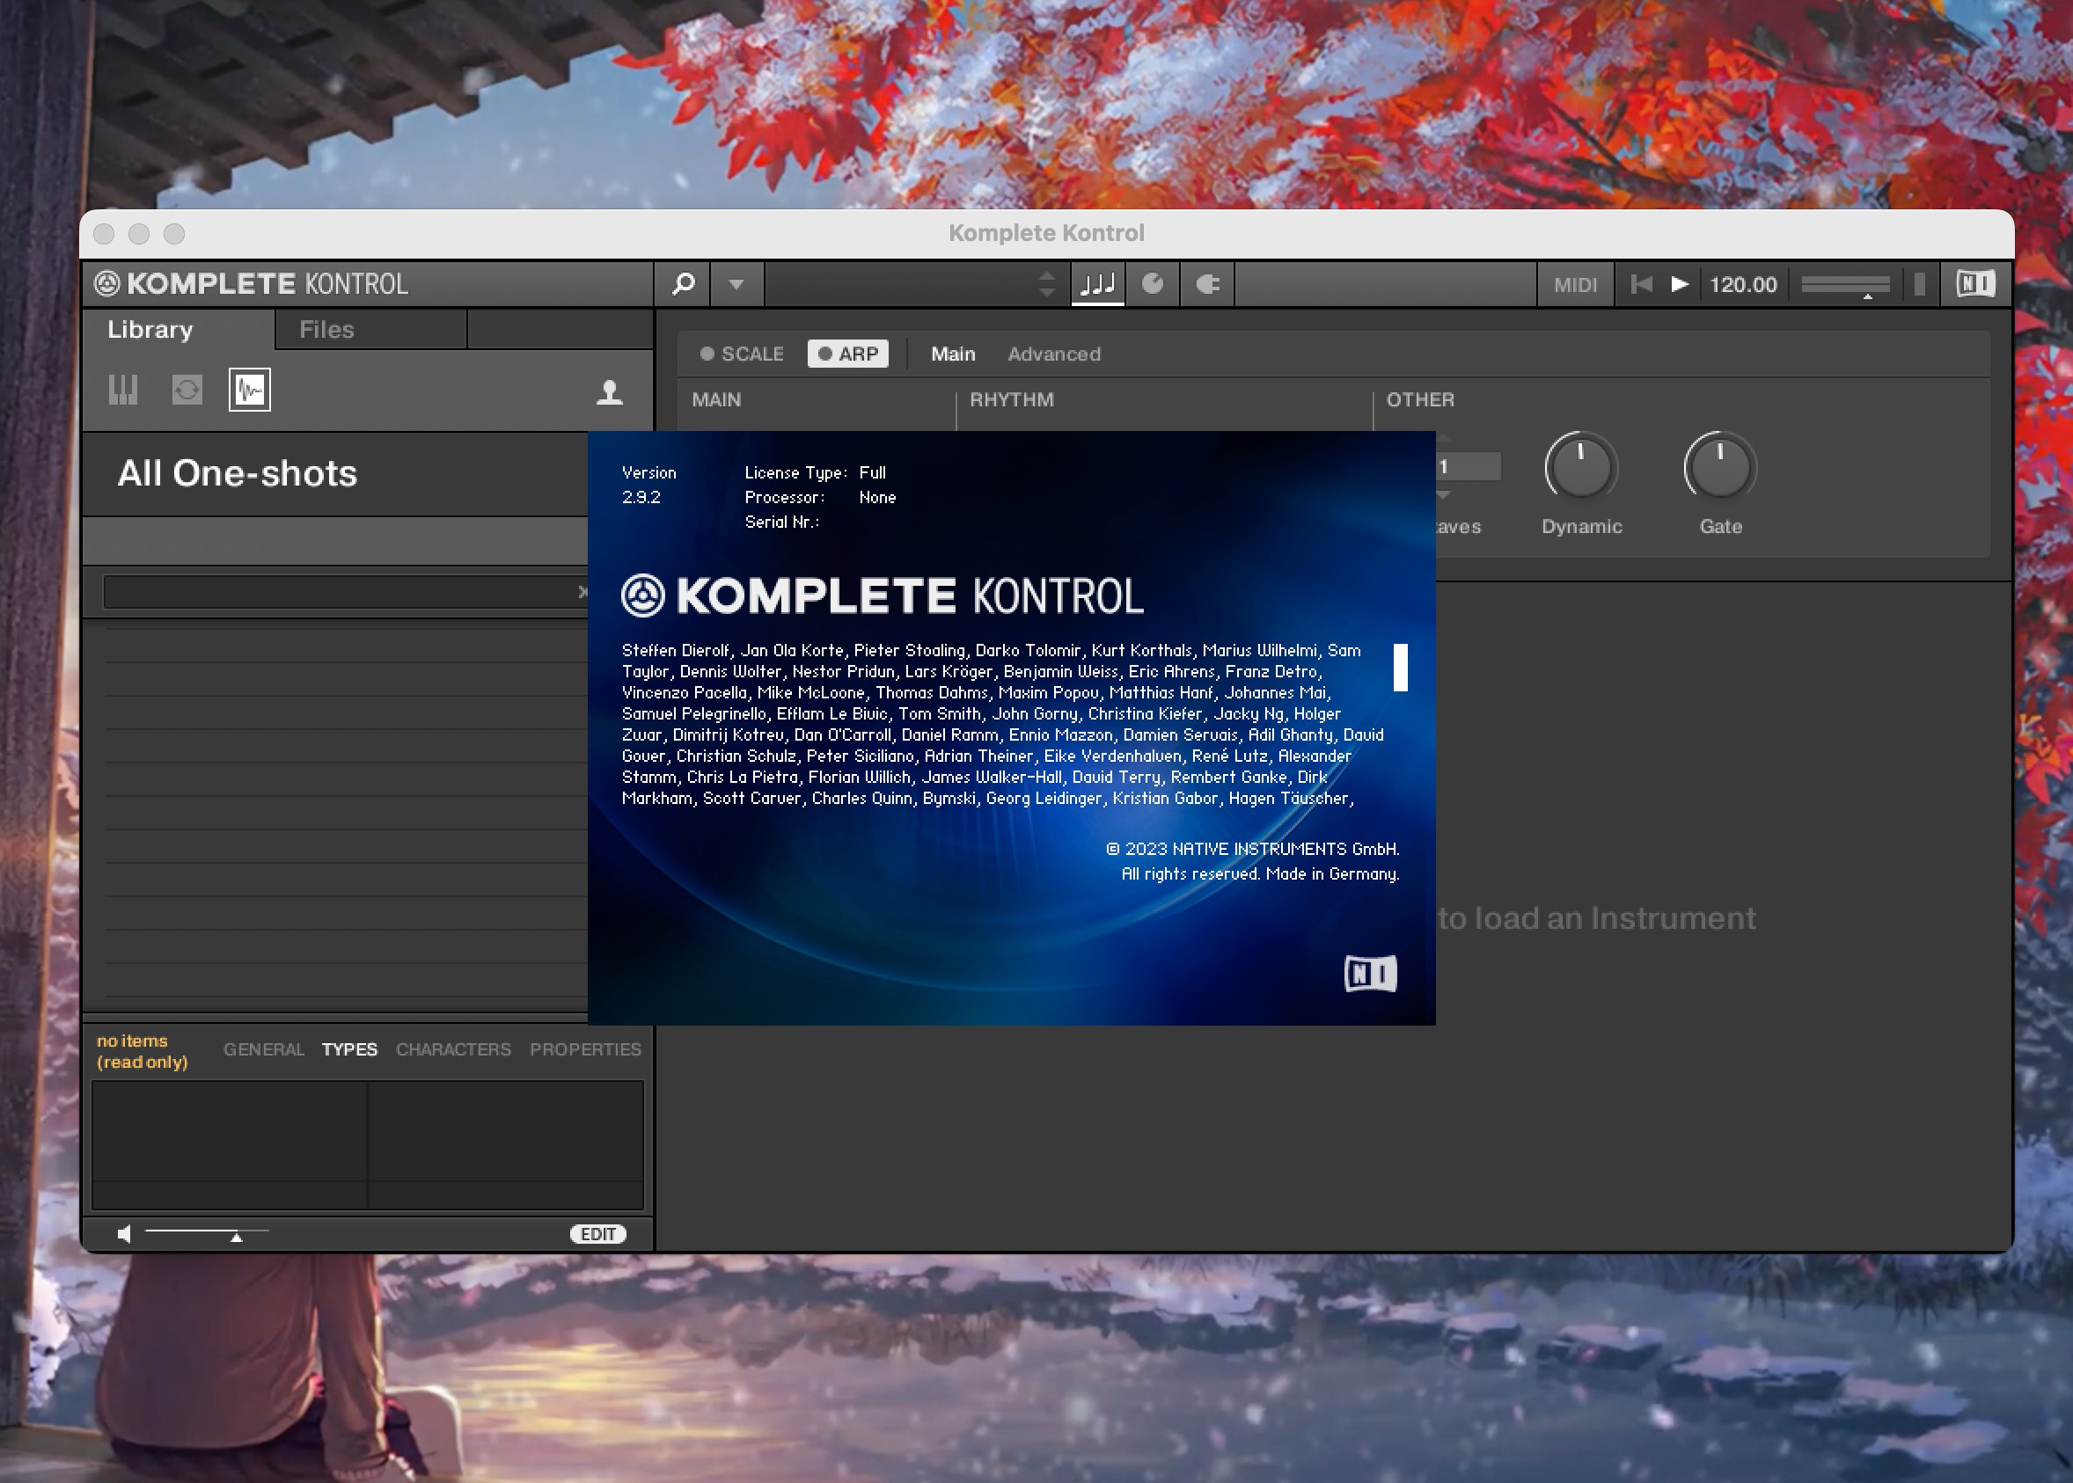Screen dimensions: 2073x1483
Task: Click the mute/volume icon at bottom left
Action: click(122, 1234)
